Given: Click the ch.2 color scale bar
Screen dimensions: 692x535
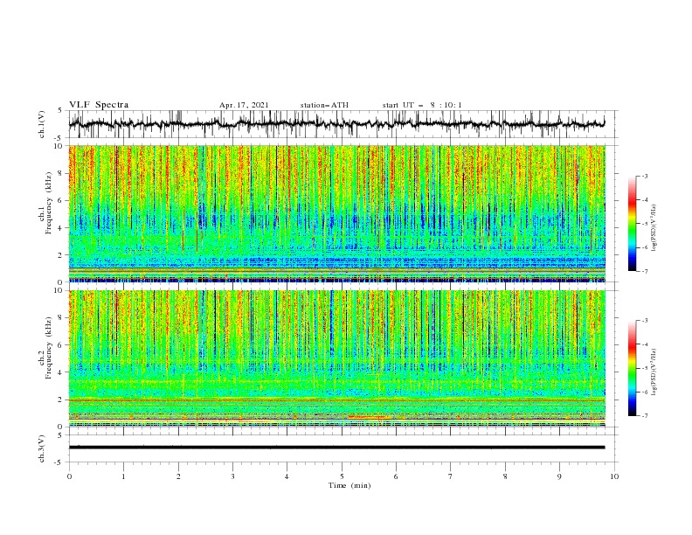Looking at the screenshot, I should pos(632,368).
